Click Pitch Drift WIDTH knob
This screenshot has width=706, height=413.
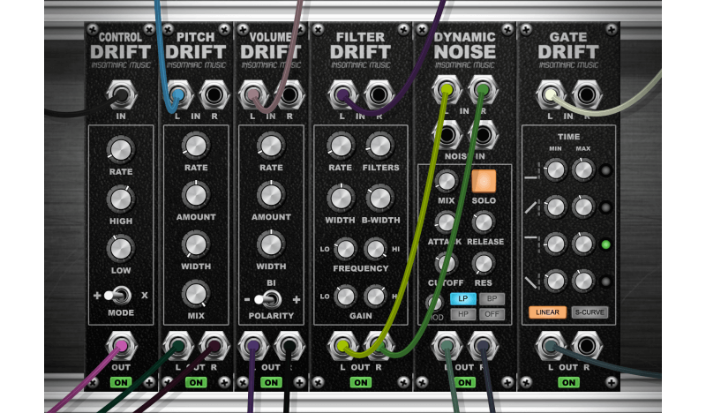coord(196,244)
